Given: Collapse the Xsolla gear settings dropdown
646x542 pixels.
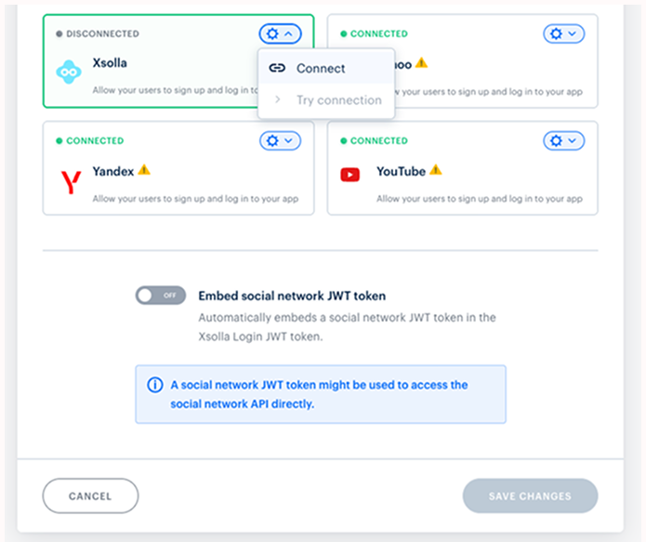Looking at the screenshot, I should tap(280, 33).
